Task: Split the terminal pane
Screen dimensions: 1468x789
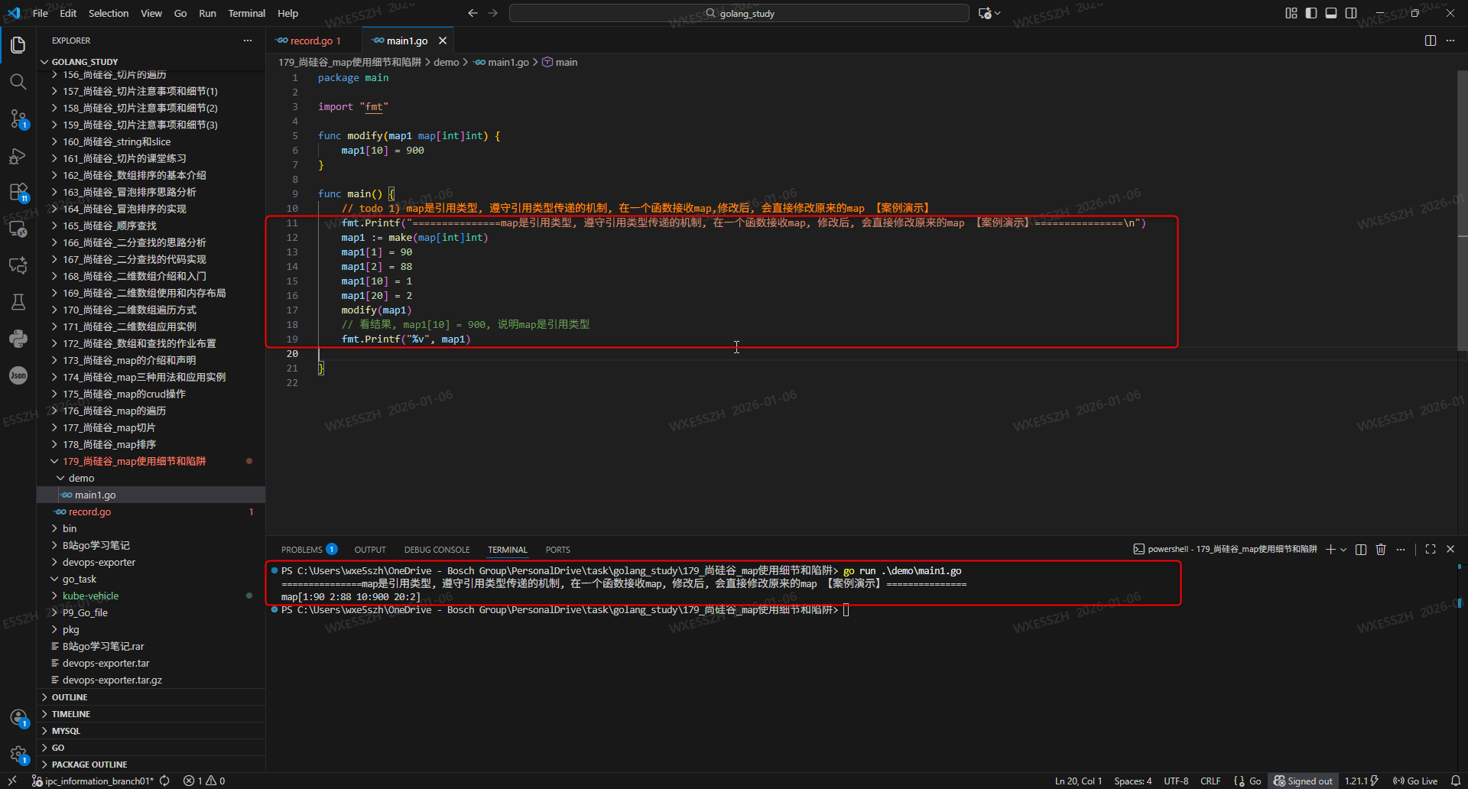Action: point(1361,550)
